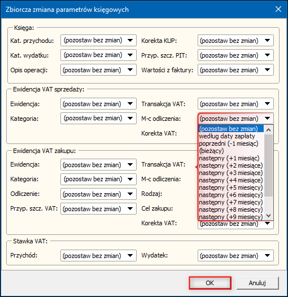Select 'następny (+3 miesiące)' entry
This screenshot has width=288, height=297.
(231, 173)
